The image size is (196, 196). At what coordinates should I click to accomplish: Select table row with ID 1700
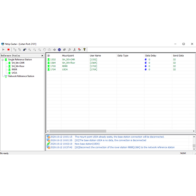(x=120, y=66)
